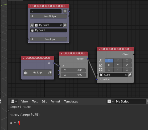
Task: Click the X output socket of invoke node
Action: (x=54, y=63)
